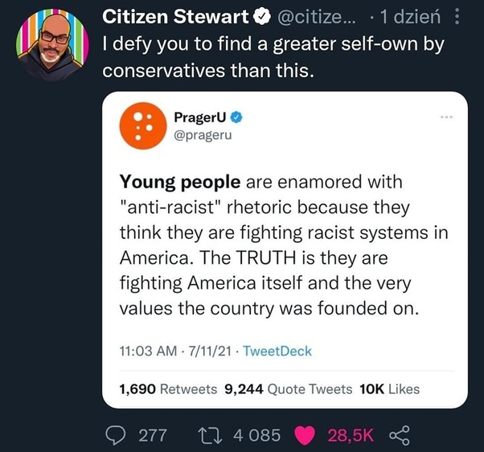484x452 pixels.
Task: View the 1,690 Retweets list
Action: click(168, 389)
